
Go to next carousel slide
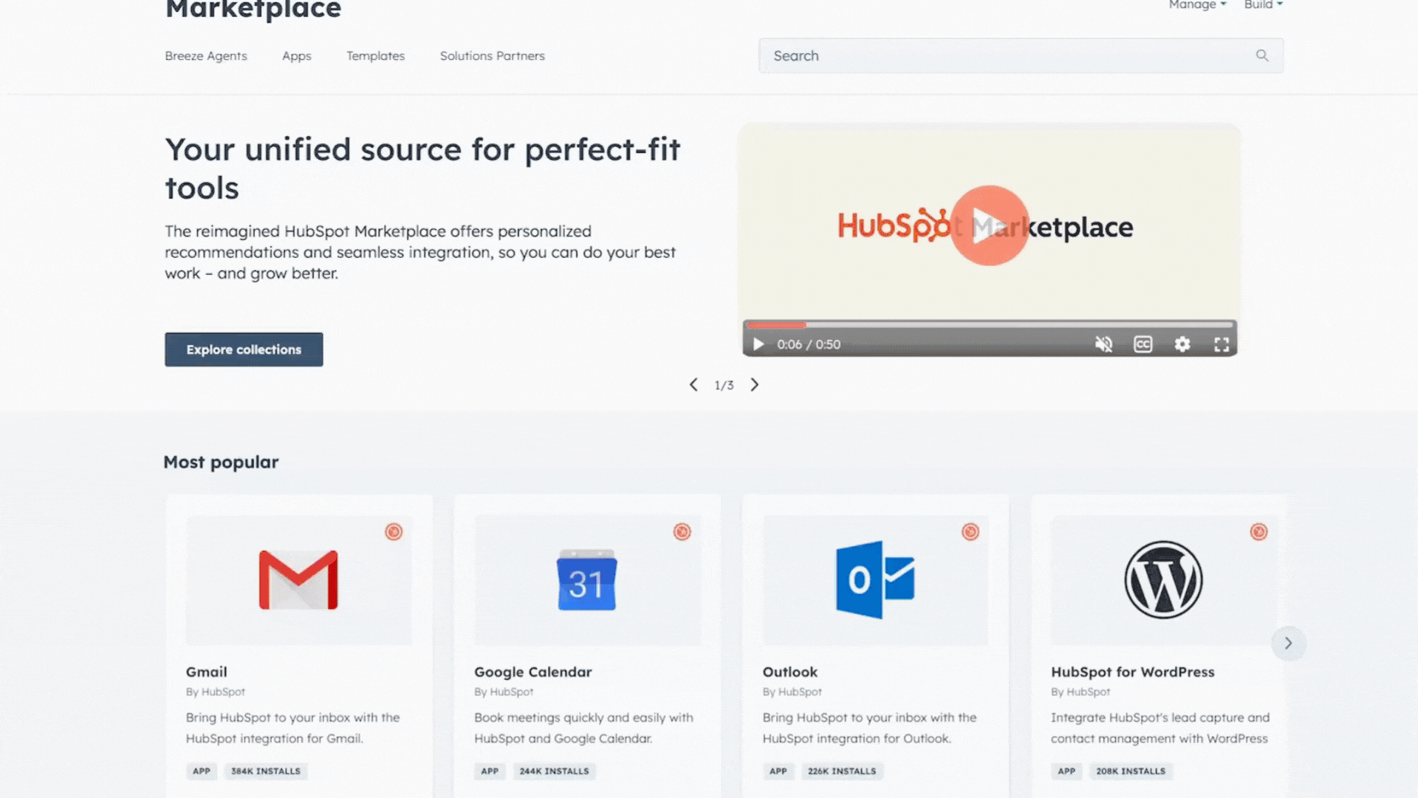(754, 385)
